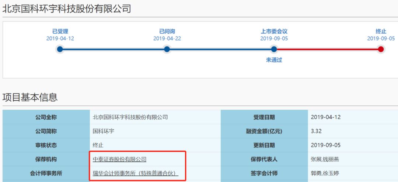Click the 保荐代表人 header cell
The height and width of the screenshot is (182, 398).
(x=264, y=159)
